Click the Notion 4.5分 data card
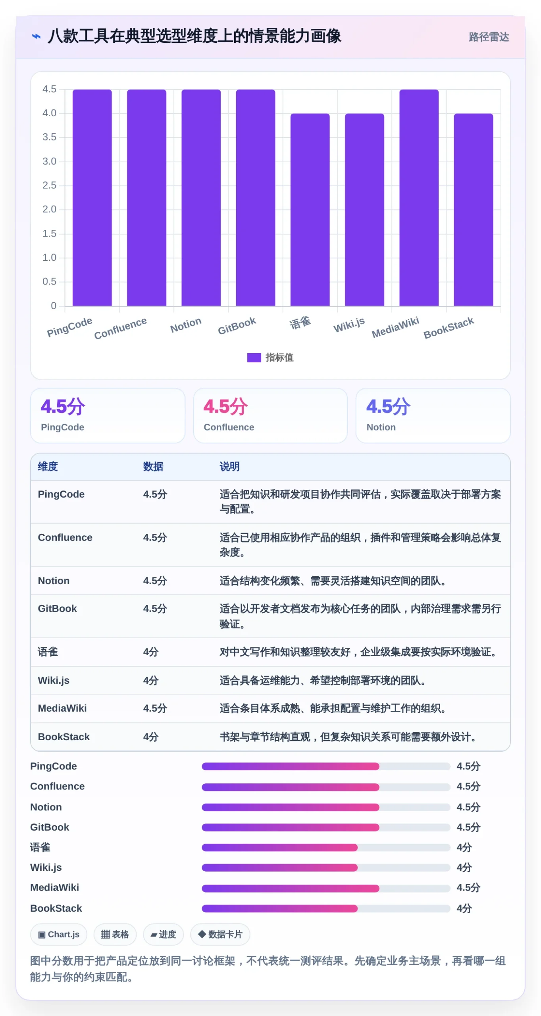 coord(433,416)
